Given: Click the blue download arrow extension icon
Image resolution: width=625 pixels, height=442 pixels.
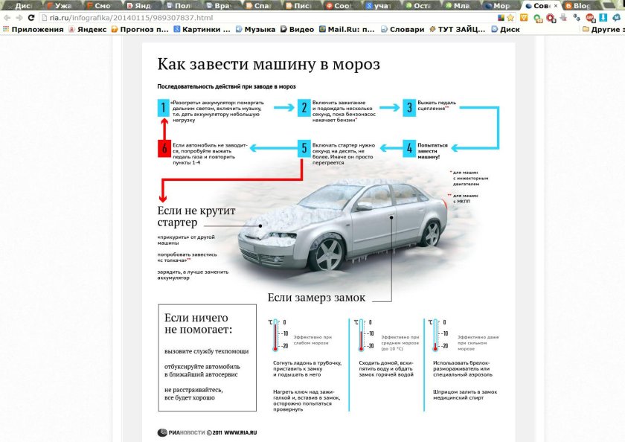Looking at the screenshot, I should (x=603, y=17).
